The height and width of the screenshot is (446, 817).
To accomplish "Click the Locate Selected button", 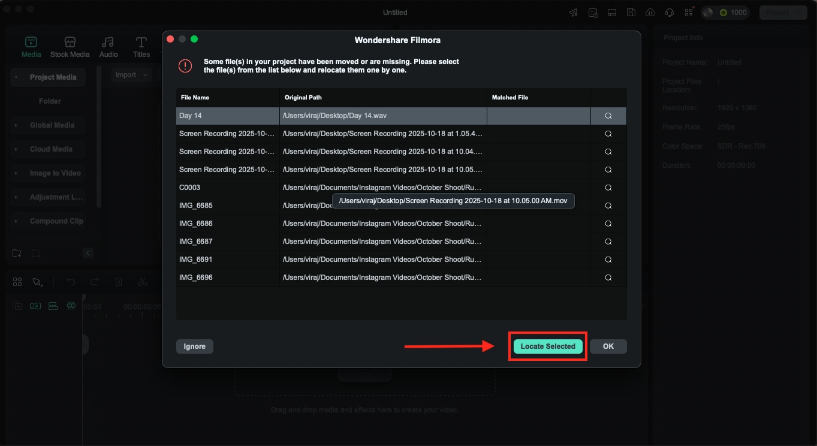I will 548,346.
